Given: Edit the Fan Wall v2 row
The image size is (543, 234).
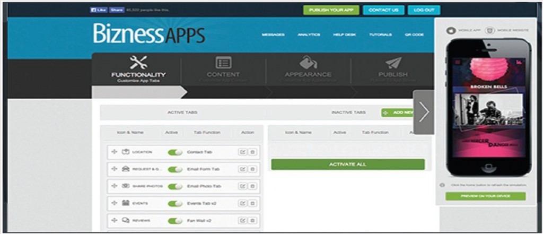Looking at the screenshot, I should (x=243, y=221).
